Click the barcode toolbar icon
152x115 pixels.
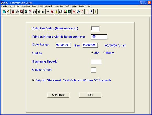click(48, 12)
